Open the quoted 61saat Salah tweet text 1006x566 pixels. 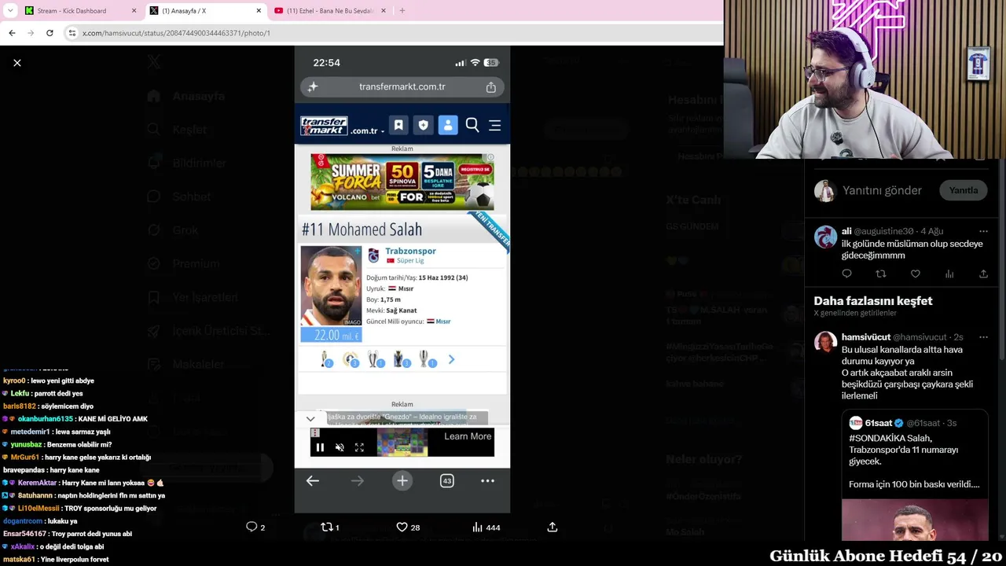[x=914, y=461]
